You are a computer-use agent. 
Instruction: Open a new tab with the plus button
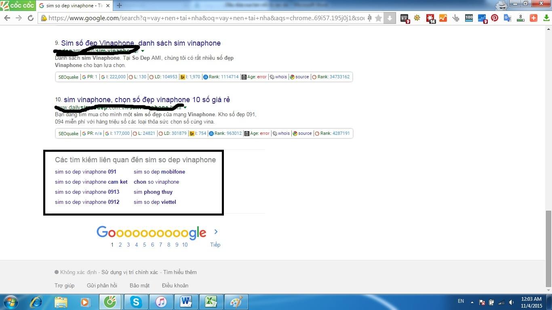[x=119, y=6]
